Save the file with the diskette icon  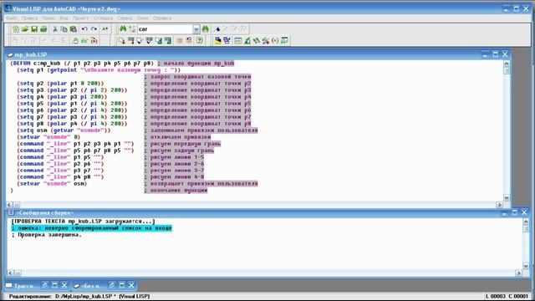click(34, 29)
